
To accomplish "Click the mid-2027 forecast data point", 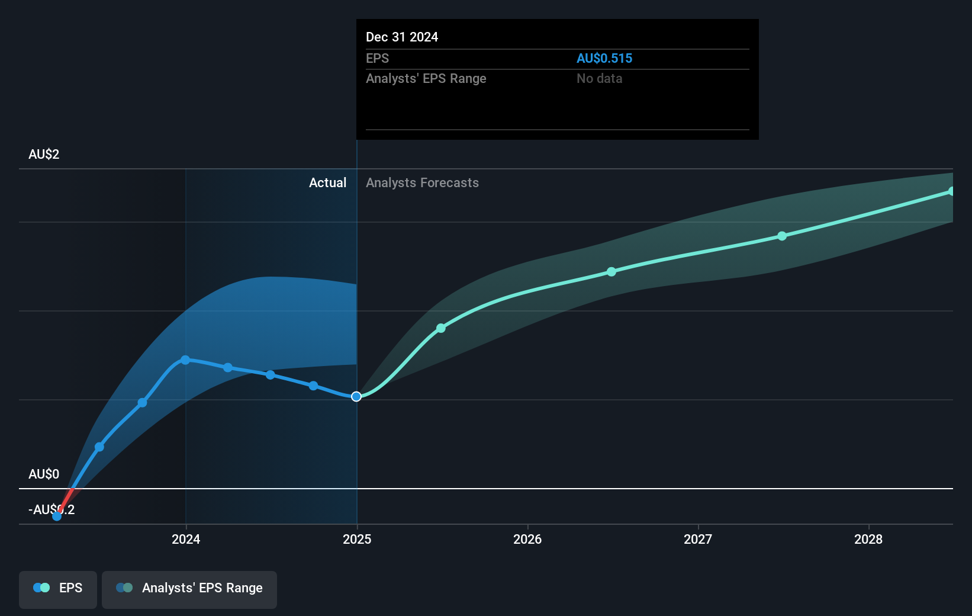I will (782, 236).
